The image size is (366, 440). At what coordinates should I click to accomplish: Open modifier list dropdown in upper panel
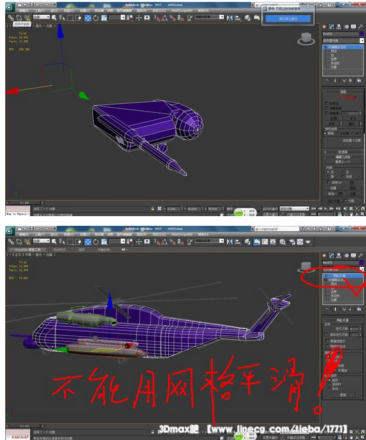[343, 41]
